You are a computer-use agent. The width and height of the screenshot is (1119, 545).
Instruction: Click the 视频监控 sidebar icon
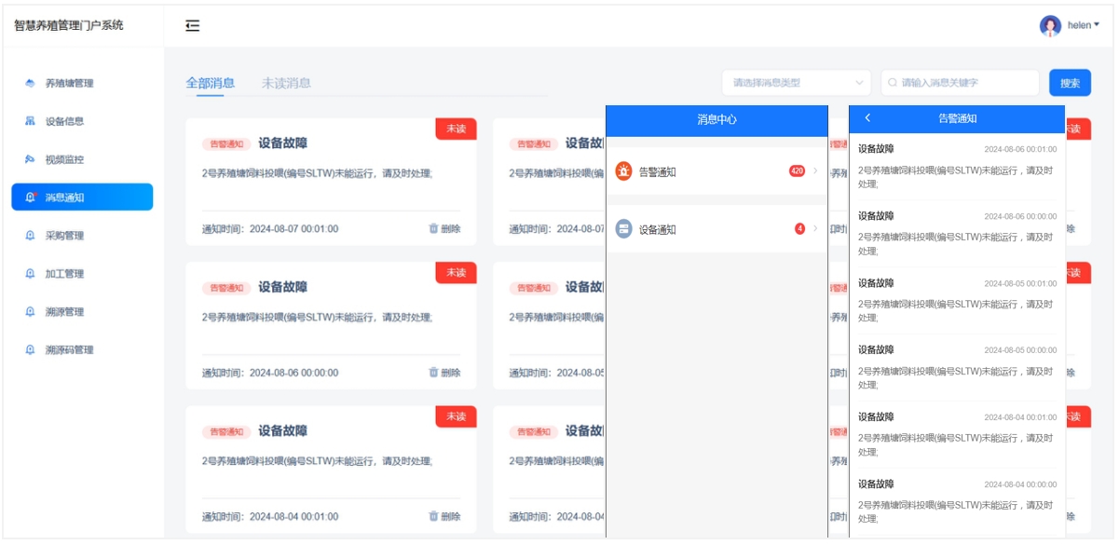coord(30,159)
